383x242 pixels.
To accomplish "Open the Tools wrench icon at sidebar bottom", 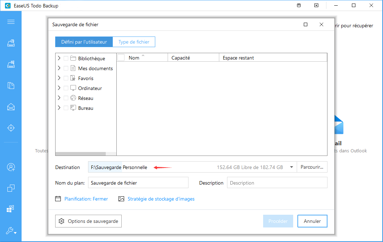I will pos(10,231).
